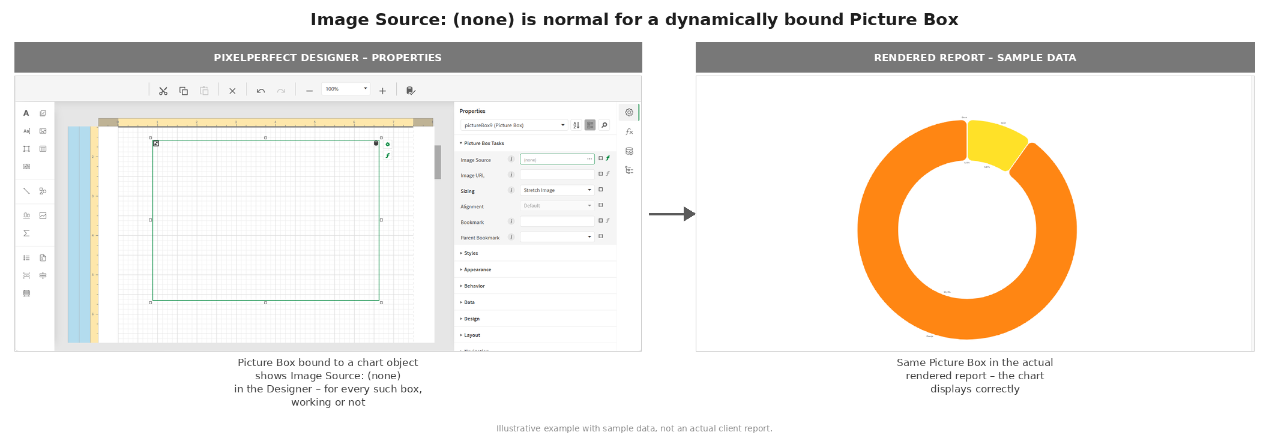Image resolution: width=1269 pixels, height=444 pixels.
Task: Select the Picture Box tool in the toolbox
Action: pos(43,131)
